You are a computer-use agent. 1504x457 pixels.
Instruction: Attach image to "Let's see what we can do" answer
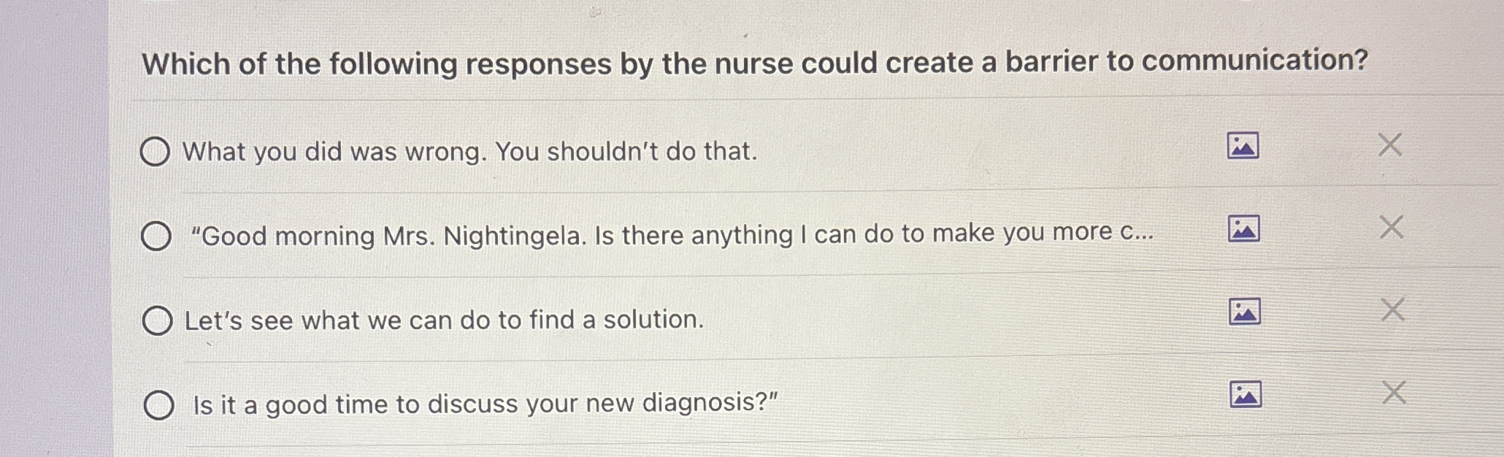click(1245, 312)
